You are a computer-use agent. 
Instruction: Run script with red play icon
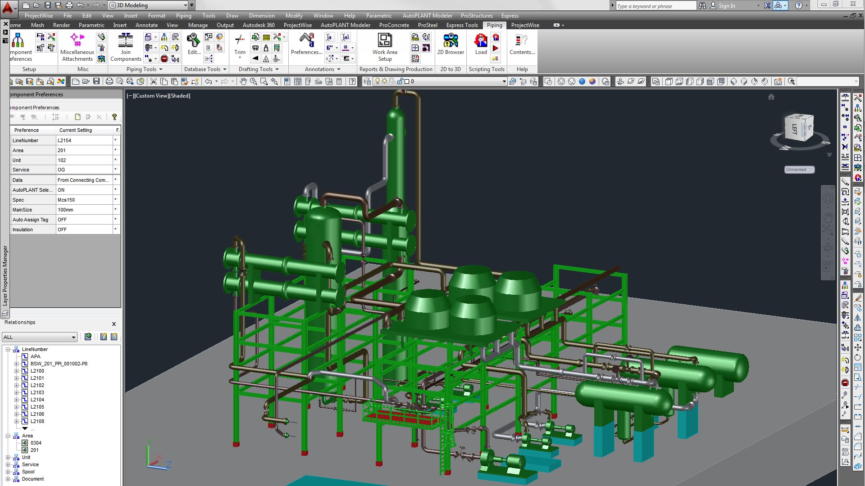pos(496,48)
